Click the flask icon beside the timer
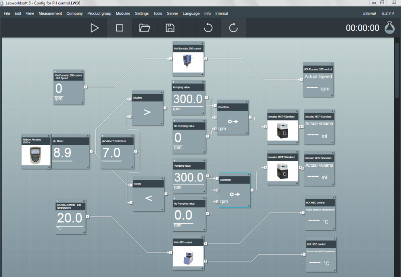Image resolution: width=401 pixels, height=277 pixels. [x=389, y=27]
